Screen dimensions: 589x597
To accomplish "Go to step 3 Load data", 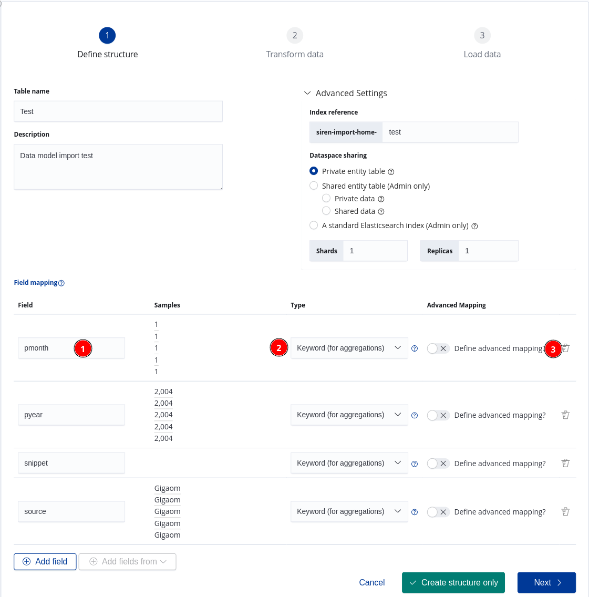I will (482, 36).
